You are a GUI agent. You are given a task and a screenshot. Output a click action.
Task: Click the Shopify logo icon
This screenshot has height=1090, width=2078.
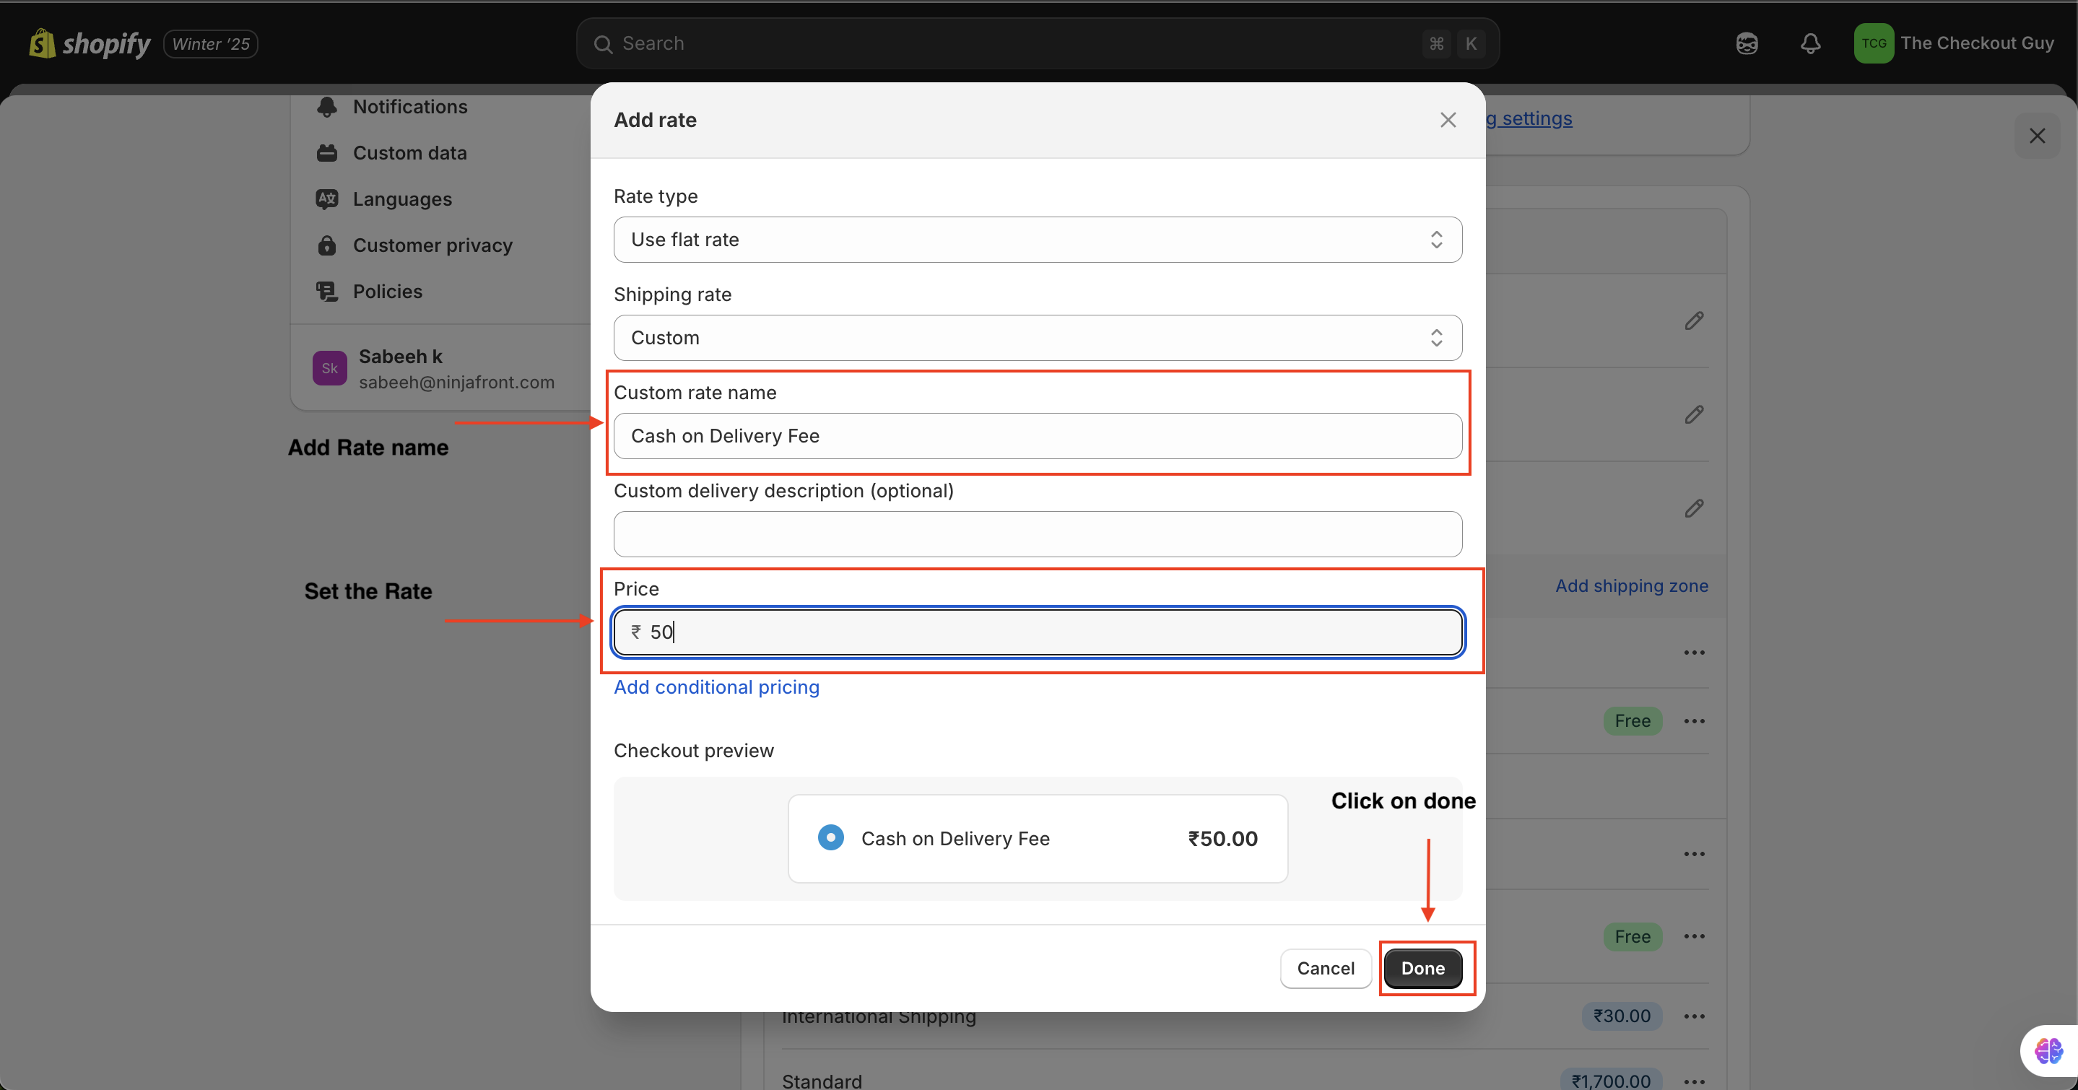[41, 43]
